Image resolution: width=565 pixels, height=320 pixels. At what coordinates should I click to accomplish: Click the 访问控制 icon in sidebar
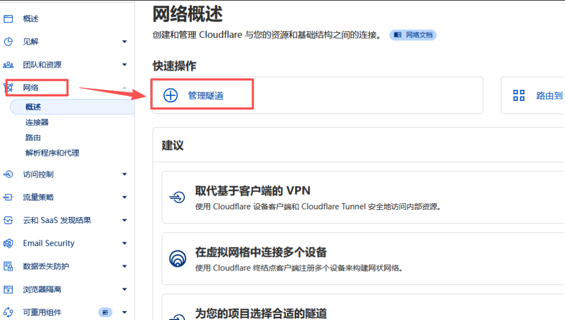tap(8, 174)
